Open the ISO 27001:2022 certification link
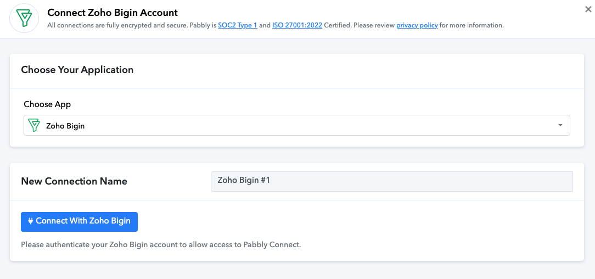The image size is (595, 279). pyautogui.click(x=297, y=25)
